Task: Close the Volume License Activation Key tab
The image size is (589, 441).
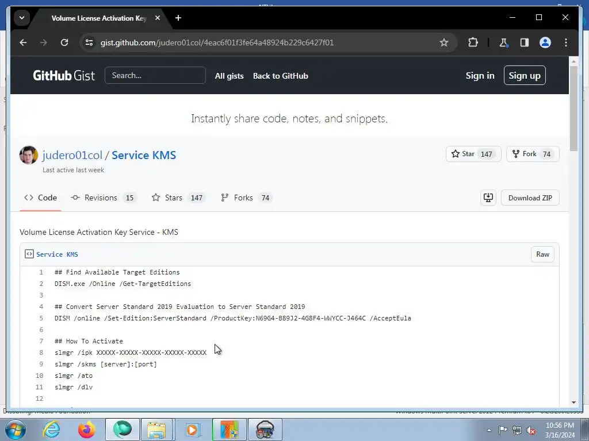Action: 158,18
